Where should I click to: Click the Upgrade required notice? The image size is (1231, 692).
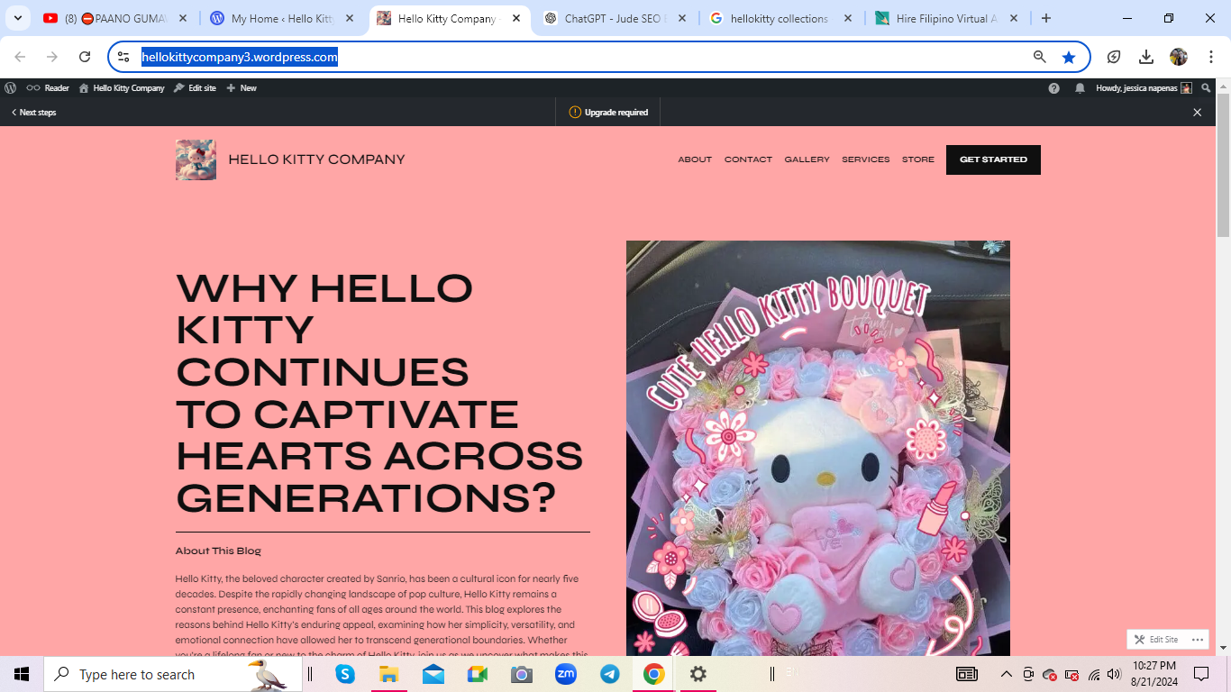[608, 113]
